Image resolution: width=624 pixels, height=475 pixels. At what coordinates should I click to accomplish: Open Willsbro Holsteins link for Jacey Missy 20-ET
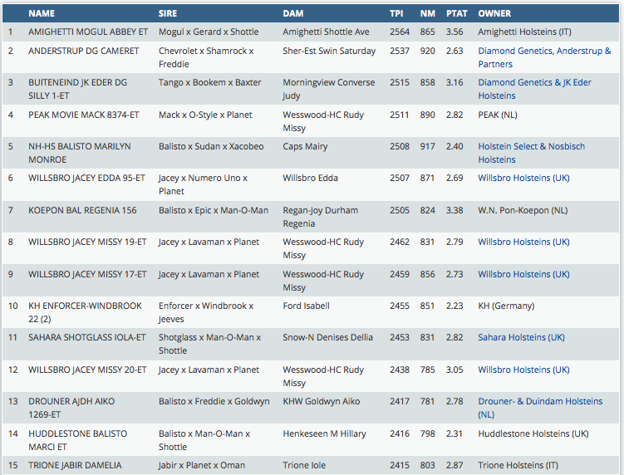[x=523, y=370]
